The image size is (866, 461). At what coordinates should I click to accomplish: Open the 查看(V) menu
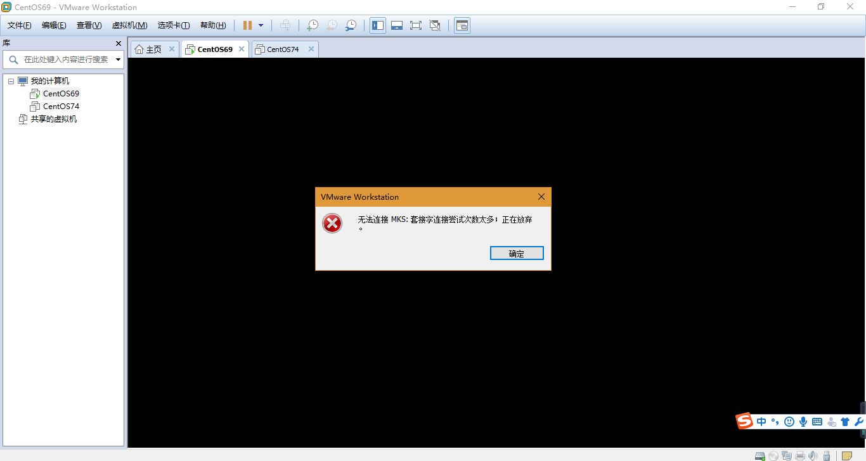click(89, 25)
